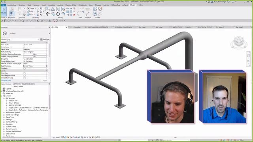Select the Modify arrow tool
The image size is (253, 142).
(x=4, y=11)
